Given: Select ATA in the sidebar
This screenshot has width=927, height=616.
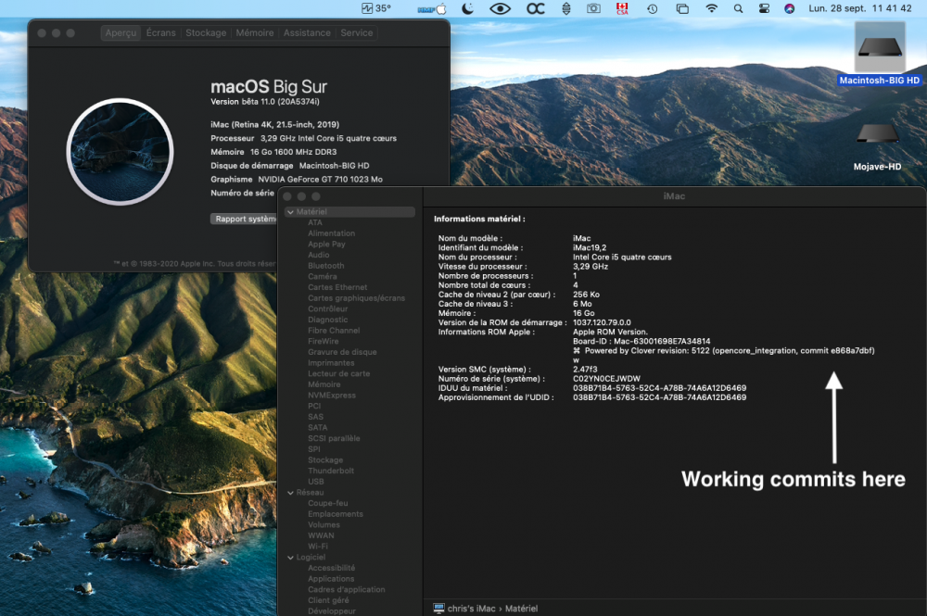Looking at the screenshot, I should point(315,222).
